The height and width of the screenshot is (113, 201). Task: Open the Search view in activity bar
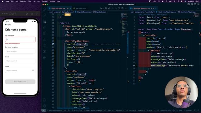(44, 15)
